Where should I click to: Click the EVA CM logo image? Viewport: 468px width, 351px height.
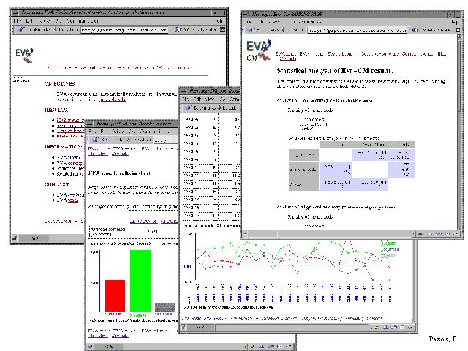pyautogui.click(x=259, y=50)
